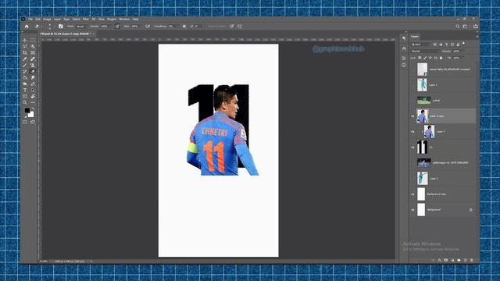500x281 pixels.
Task: Open the Filter menu
Action: (x=86, y=19)
